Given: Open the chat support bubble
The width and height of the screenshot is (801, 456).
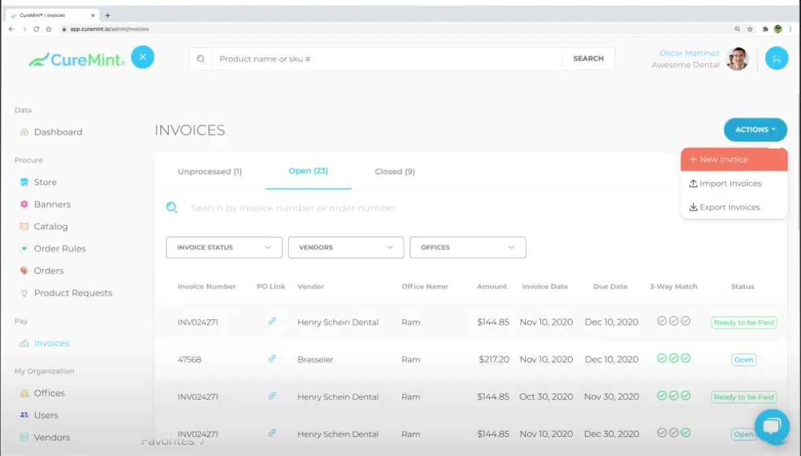Looking at the screenshot, I should click(771, 426).
